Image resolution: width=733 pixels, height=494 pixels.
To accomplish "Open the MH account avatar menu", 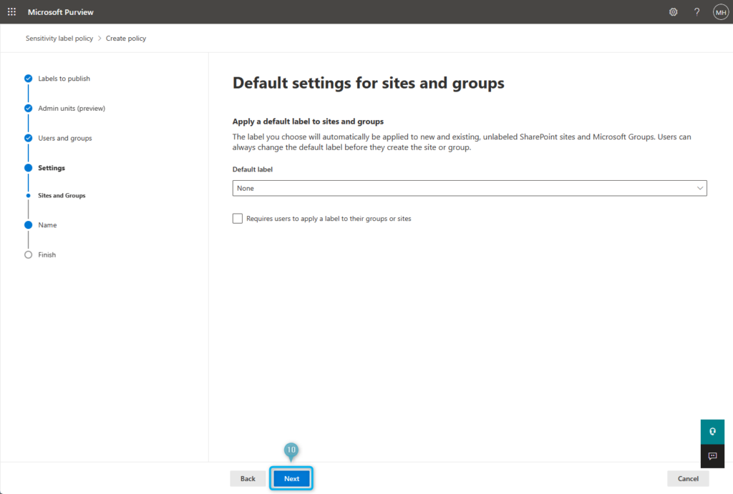I will [x=721, y=11].
